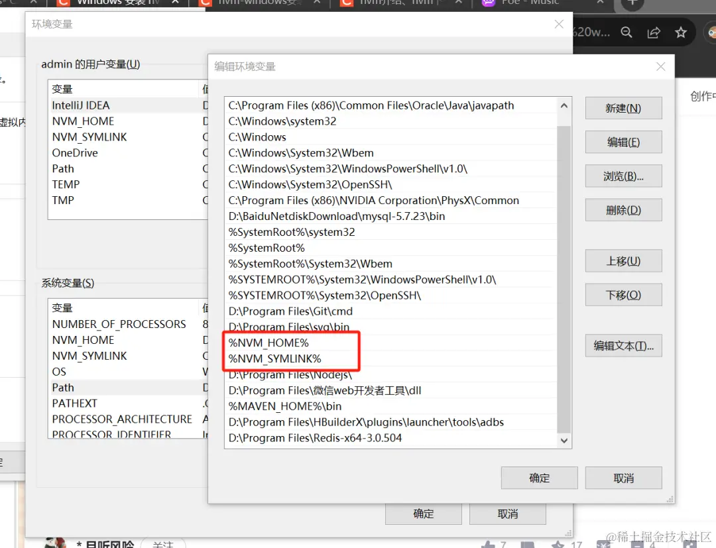Select NVM_HOME in system variables
This screenshot has height=548, width=716.
128,340
